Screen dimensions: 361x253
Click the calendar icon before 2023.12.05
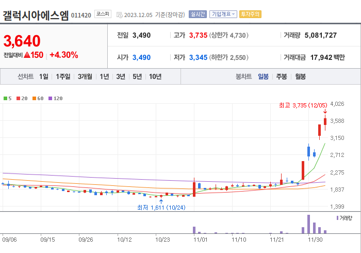click(120, 15)
